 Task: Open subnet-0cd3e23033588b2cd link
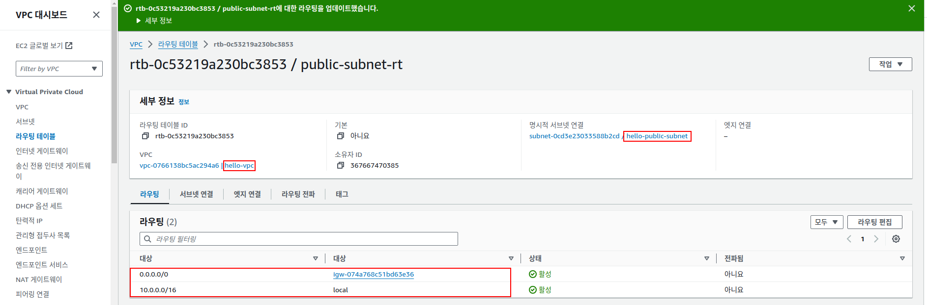point(574,136)
